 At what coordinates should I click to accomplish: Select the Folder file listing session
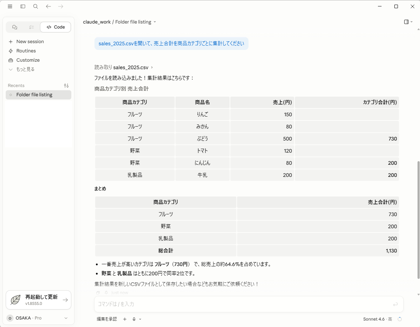(x=38, y=95)
